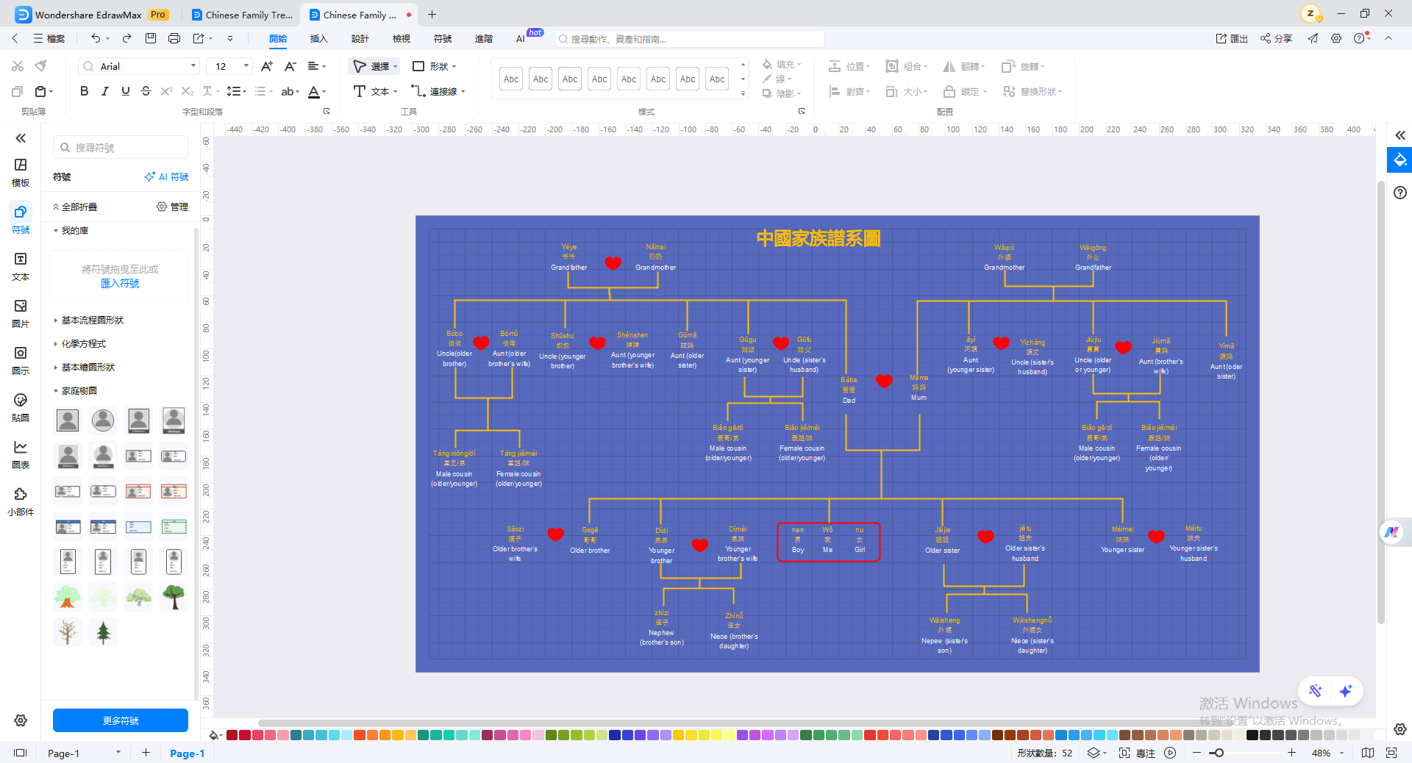Viewport: 1412px width, 763px height.
Task: Switch to the first Chinese Family Tre... document tab
Action: [242, 15]
